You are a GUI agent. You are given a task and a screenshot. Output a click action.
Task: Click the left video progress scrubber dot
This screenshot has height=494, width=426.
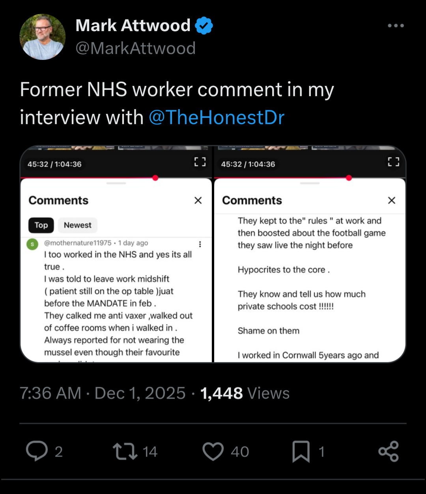click(x=155, y=178)
